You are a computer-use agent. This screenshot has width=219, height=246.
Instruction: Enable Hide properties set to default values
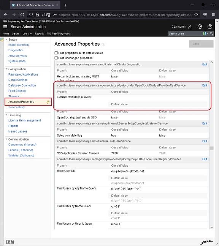[x=56, y=53]
